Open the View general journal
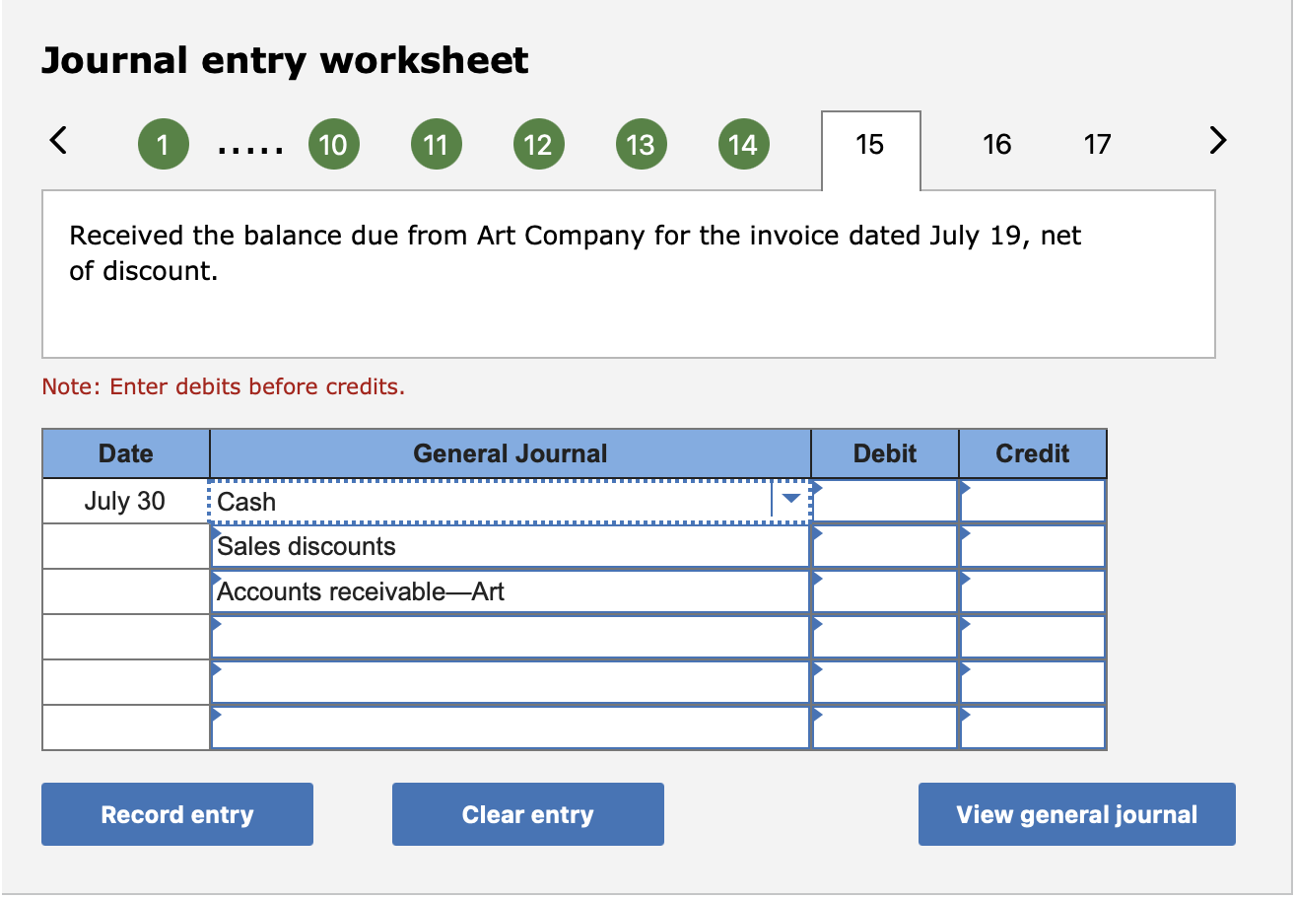This screenshot has width=1295, height=899. (x=1075, y=813)
